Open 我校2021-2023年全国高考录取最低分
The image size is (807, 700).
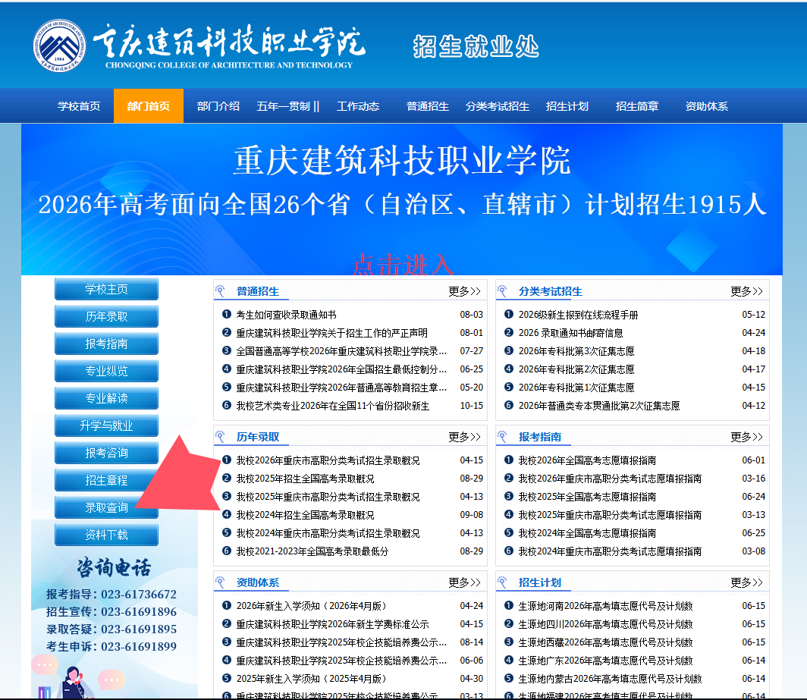(x=312, y=551)
